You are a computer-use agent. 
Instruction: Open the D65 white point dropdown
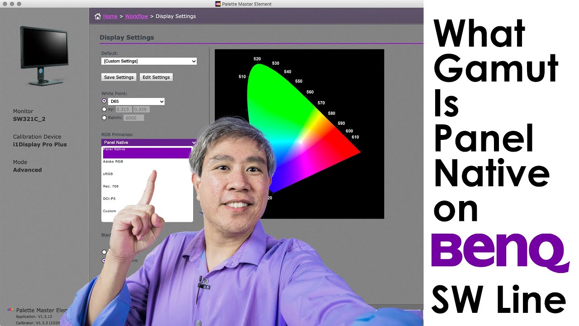click(x=137, y=102)
